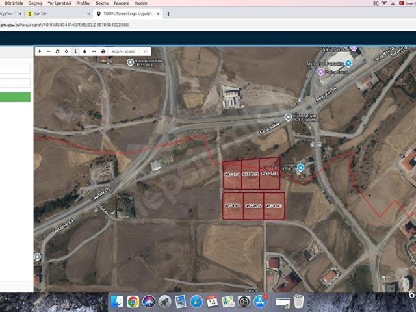Click the Çetin Sokak street label

coord(270,128)
